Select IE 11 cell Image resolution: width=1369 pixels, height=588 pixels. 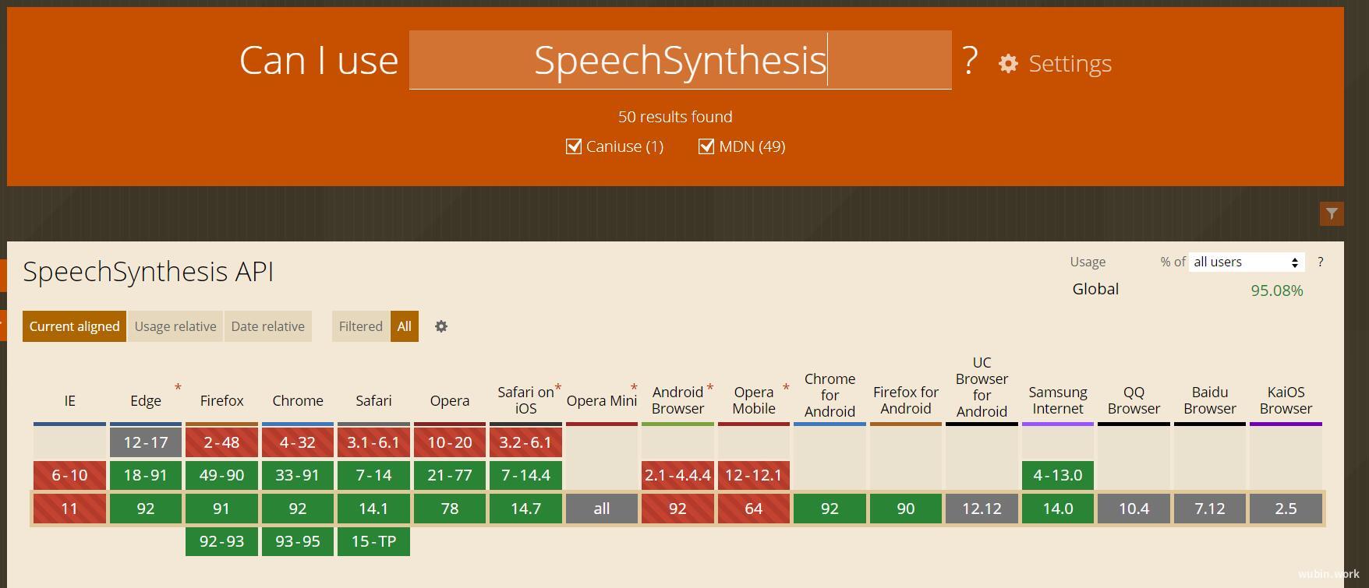click(69, 509)
